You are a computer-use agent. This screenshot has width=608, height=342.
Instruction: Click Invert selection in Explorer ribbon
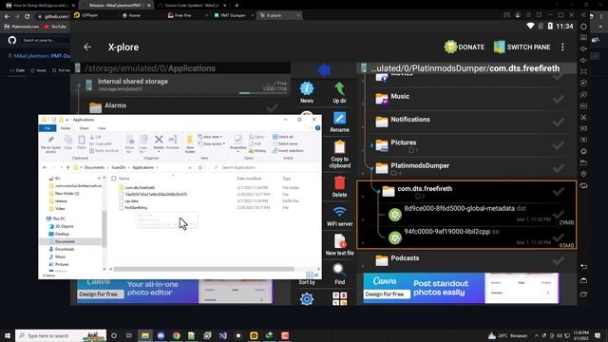(288, 150)
